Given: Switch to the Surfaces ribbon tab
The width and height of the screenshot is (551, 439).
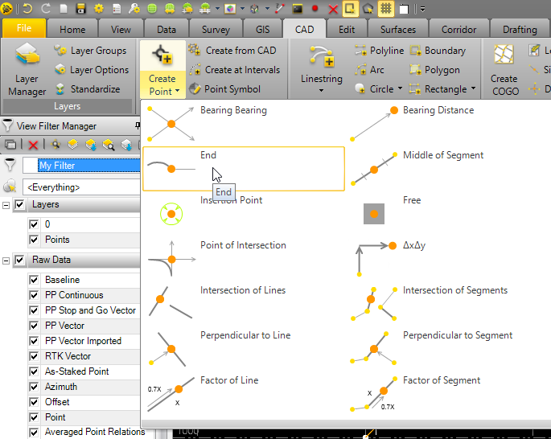Looking at the screenshot, I should pos(398,29).
